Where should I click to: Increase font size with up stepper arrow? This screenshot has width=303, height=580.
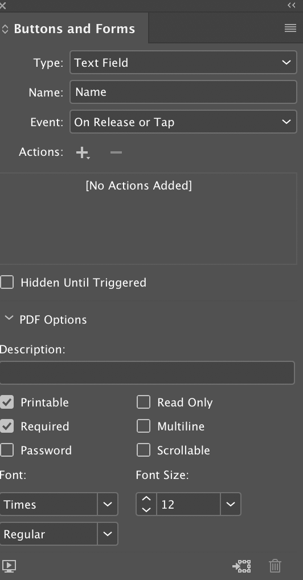(146, 498)
